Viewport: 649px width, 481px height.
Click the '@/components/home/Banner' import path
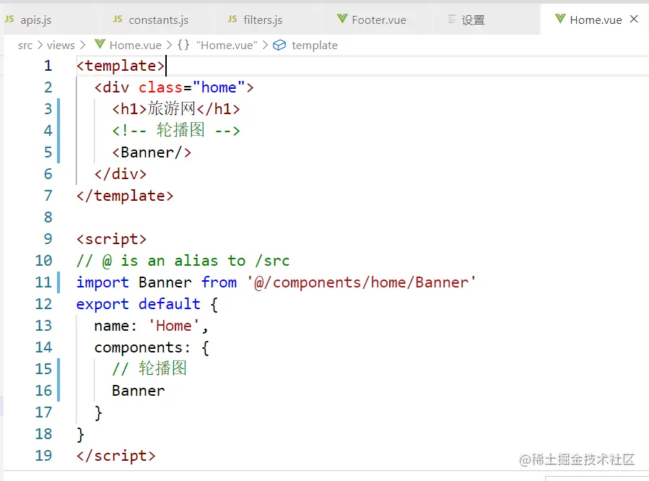click(x=362, y=282)
